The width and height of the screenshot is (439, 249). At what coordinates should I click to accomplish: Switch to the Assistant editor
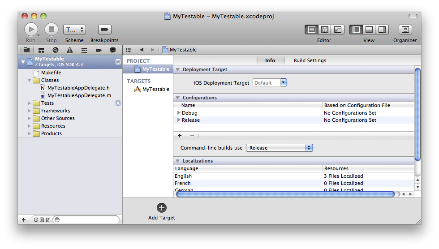[324, 30]
